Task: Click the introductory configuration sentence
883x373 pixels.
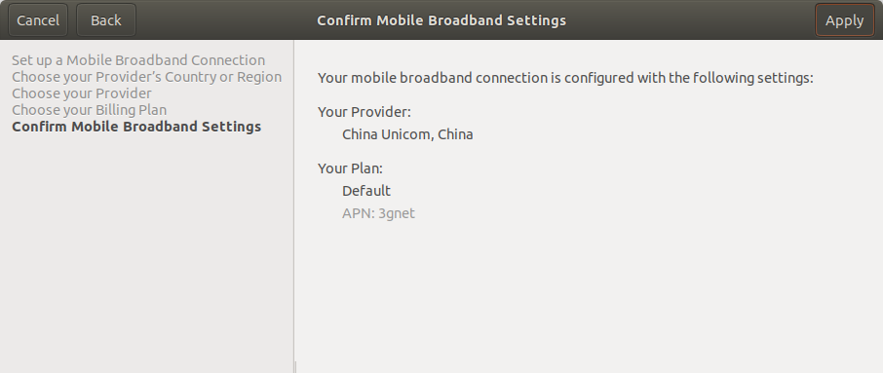Action: pyautogui.click(x=565, y=78)
